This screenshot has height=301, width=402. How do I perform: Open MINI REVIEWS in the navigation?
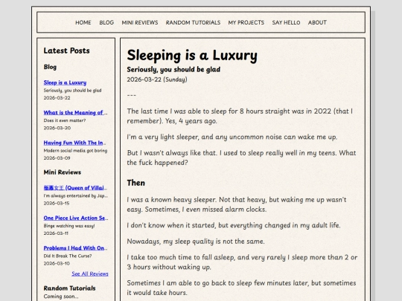(140, 22)
